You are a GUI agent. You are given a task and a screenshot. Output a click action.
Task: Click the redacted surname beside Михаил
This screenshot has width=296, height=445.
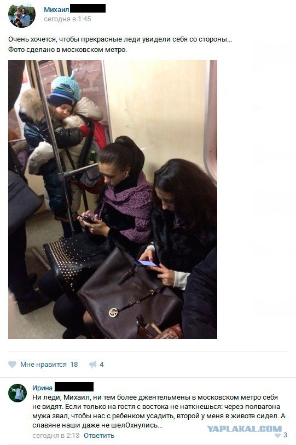point(88,8)
